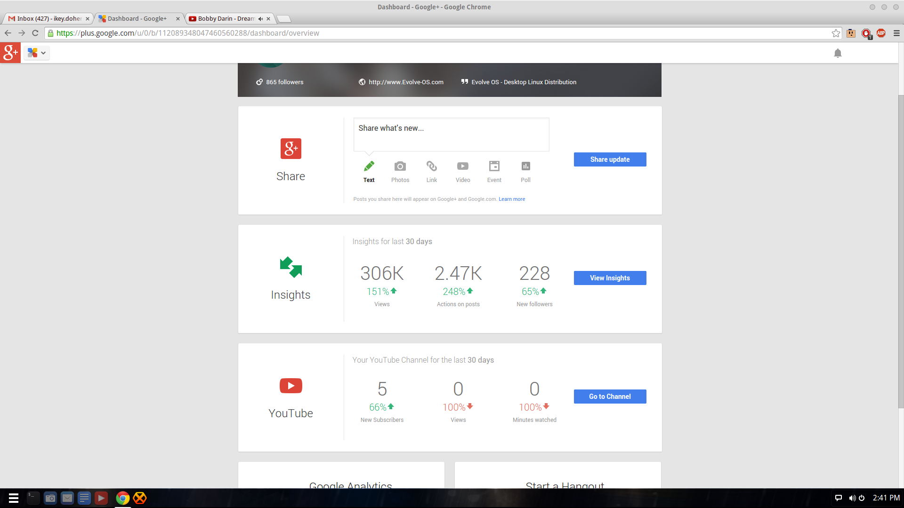Click the orange X taskbar icon
The image size is (904, 508).
pyautogui.click(x=140, y=498)
